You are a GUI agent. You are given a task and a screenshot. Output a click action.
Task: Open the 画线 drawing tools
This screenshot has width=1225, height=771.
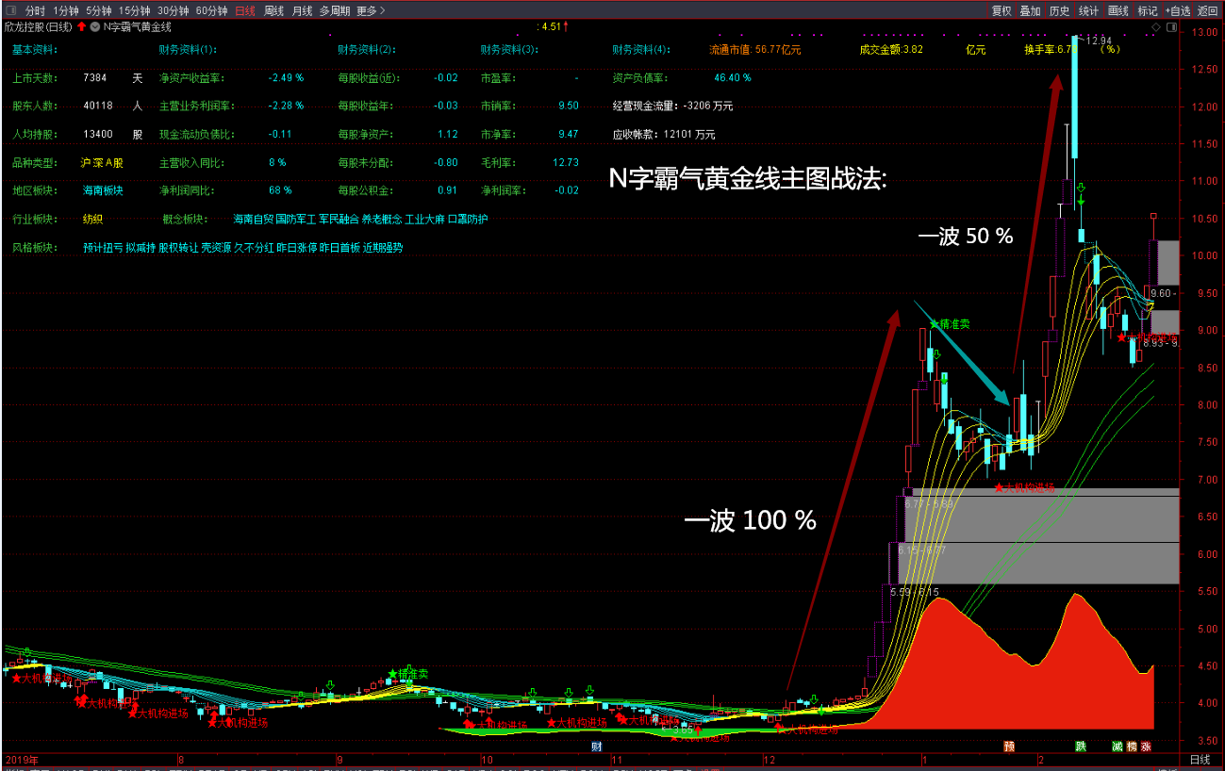click(x=1118, y=10)
